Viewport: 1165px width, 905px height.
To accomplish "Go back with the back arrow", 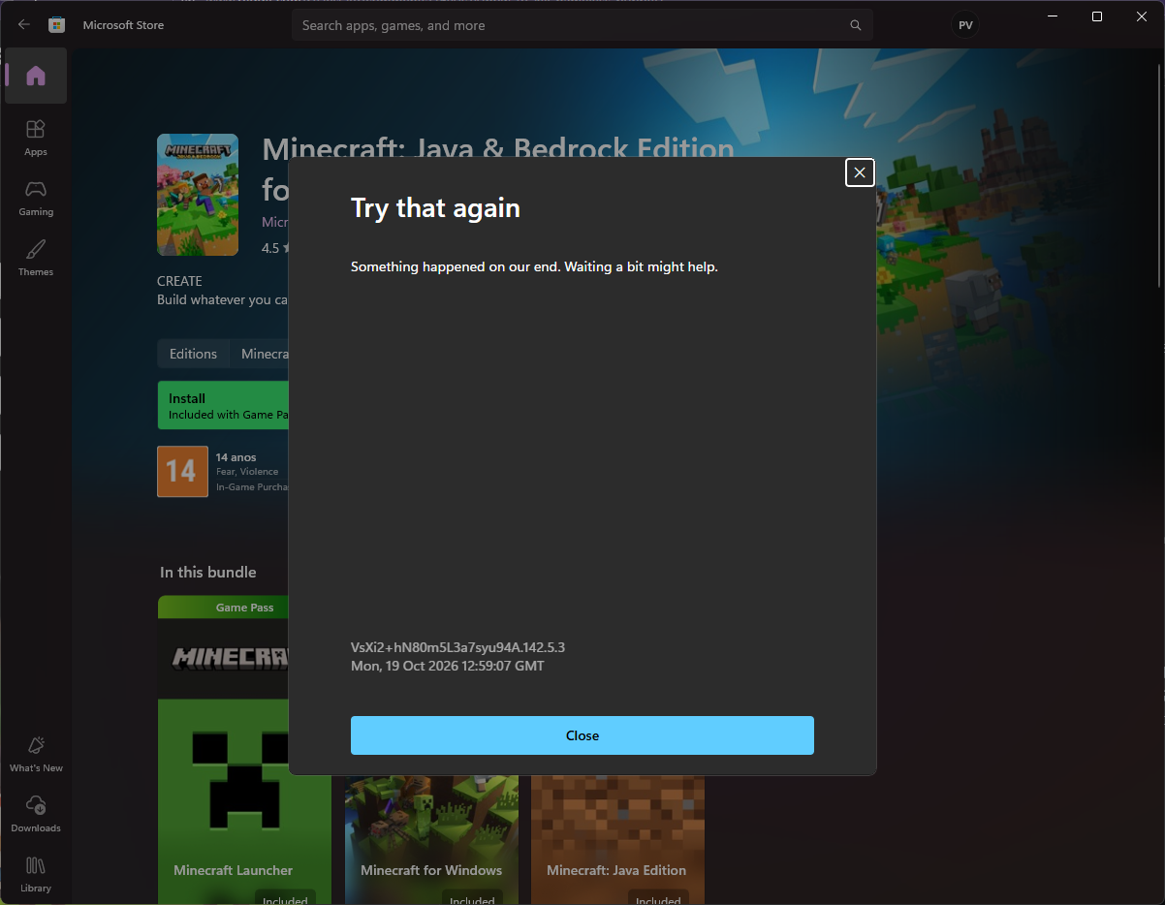I will tap(24, 25).
